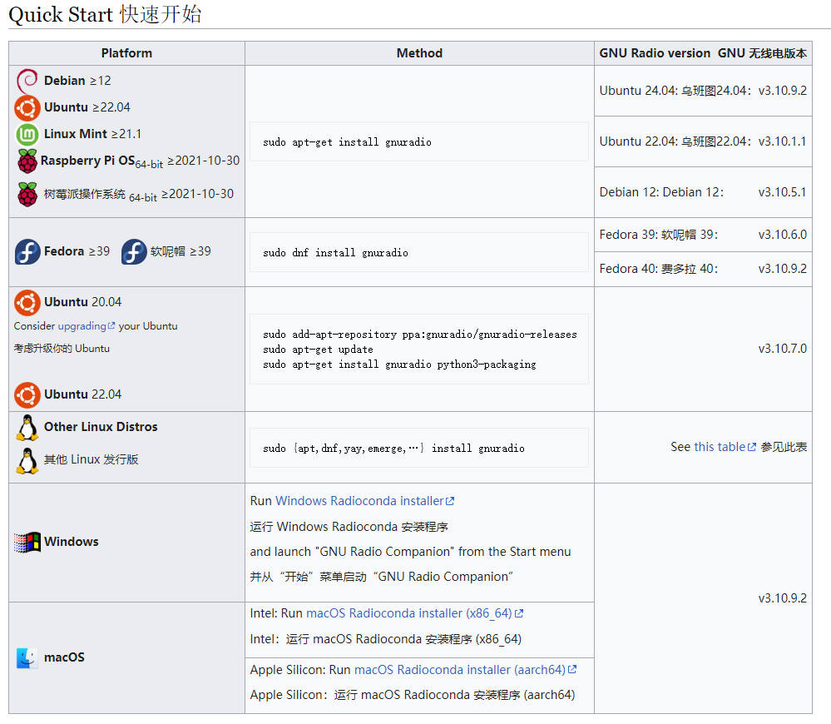Open the Windows Radioconda installer link
Screen dimensions: 831x724
coord(359,501)
